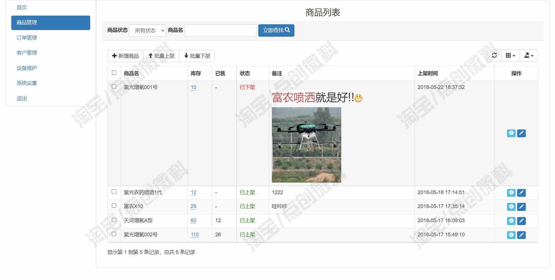The width and height of the screenshot is (555, 280).
Task: Focus the 商品名 search input field
Action: 220,30
